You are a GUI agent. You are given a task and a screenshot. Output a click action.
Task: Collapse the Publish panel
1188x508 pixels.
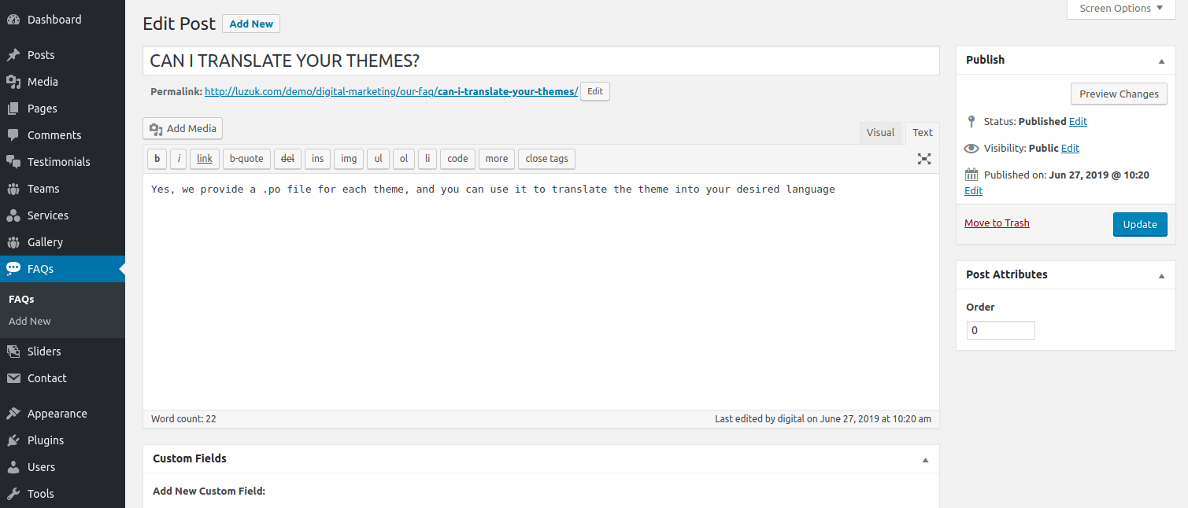click(x=1161, y=61)
